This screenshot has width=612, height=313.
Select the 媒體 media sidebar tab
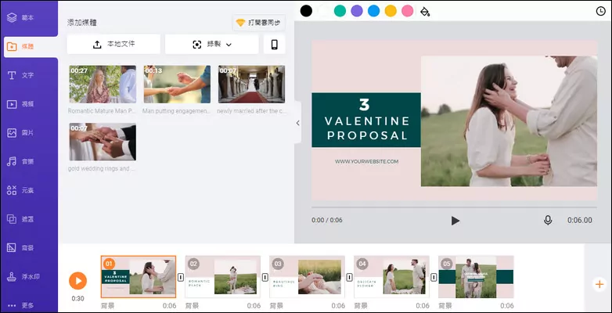click(x=31, y=46)
